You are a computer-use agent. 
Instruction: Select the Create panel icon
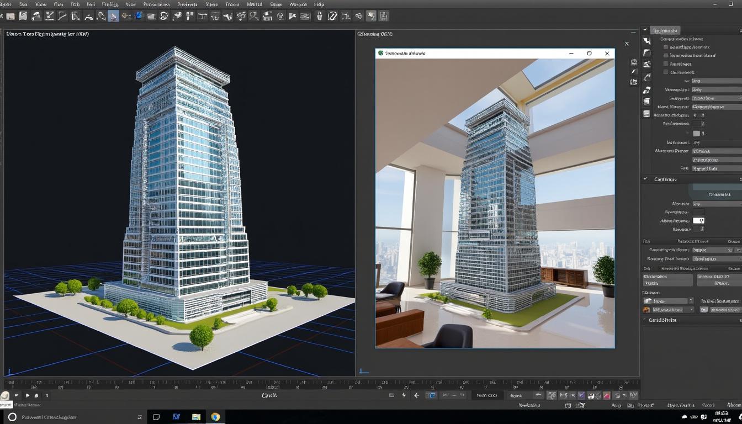pos(646,40)
